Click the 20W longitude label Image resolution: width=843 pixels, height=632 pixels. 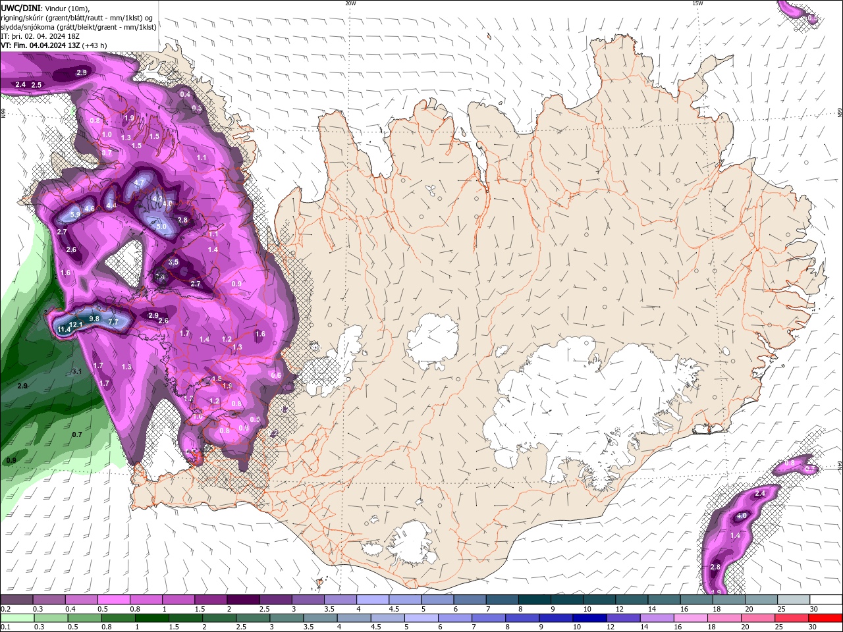click(x=350, y=3)
